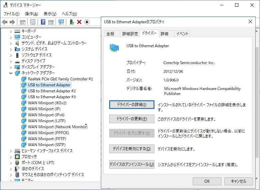This screenshot has height=190, width=260.
Task: Confirm the dialog with OK
Action: [x=207, y=181]
